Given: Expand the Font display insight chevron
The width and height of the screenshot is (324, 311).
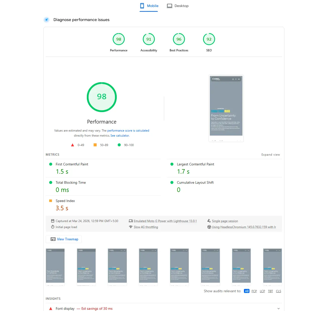Looking at the screenshot, I should click(278, 308).
